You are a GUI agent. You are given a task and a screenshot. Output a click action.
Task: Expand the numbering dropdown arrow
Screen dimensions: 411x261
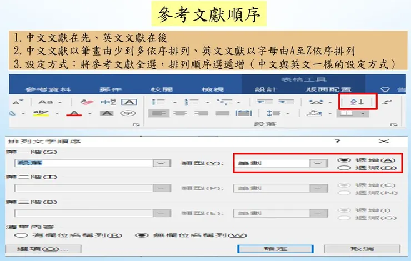pos(208,102)
